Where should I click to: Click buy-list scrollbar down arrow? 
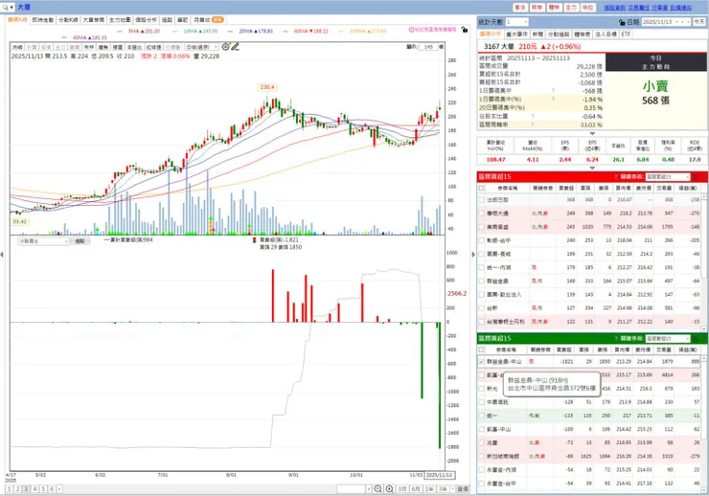703,328
